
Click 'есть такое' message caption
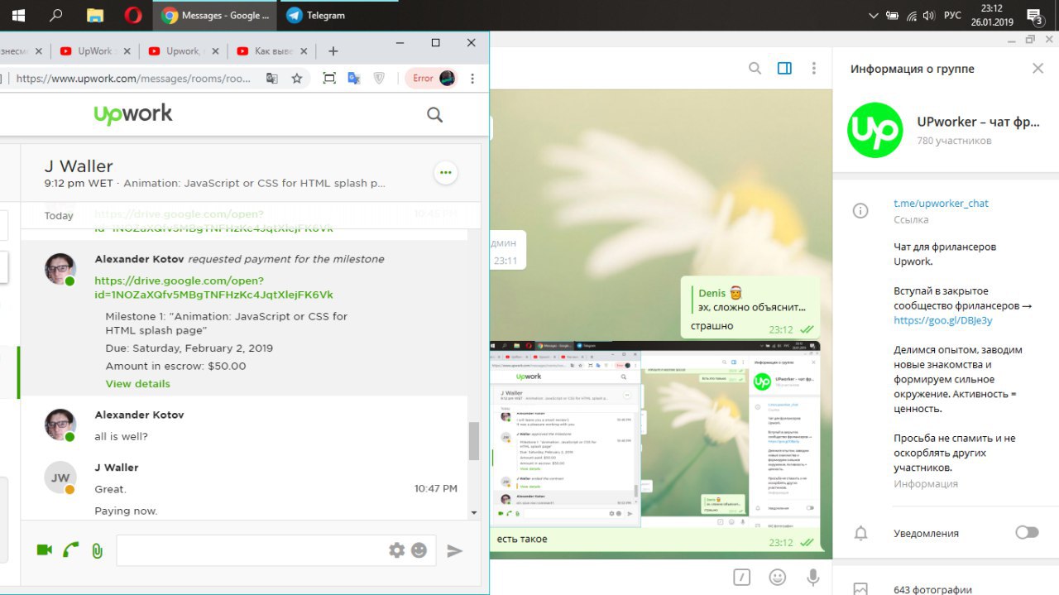tap(522, 540)
